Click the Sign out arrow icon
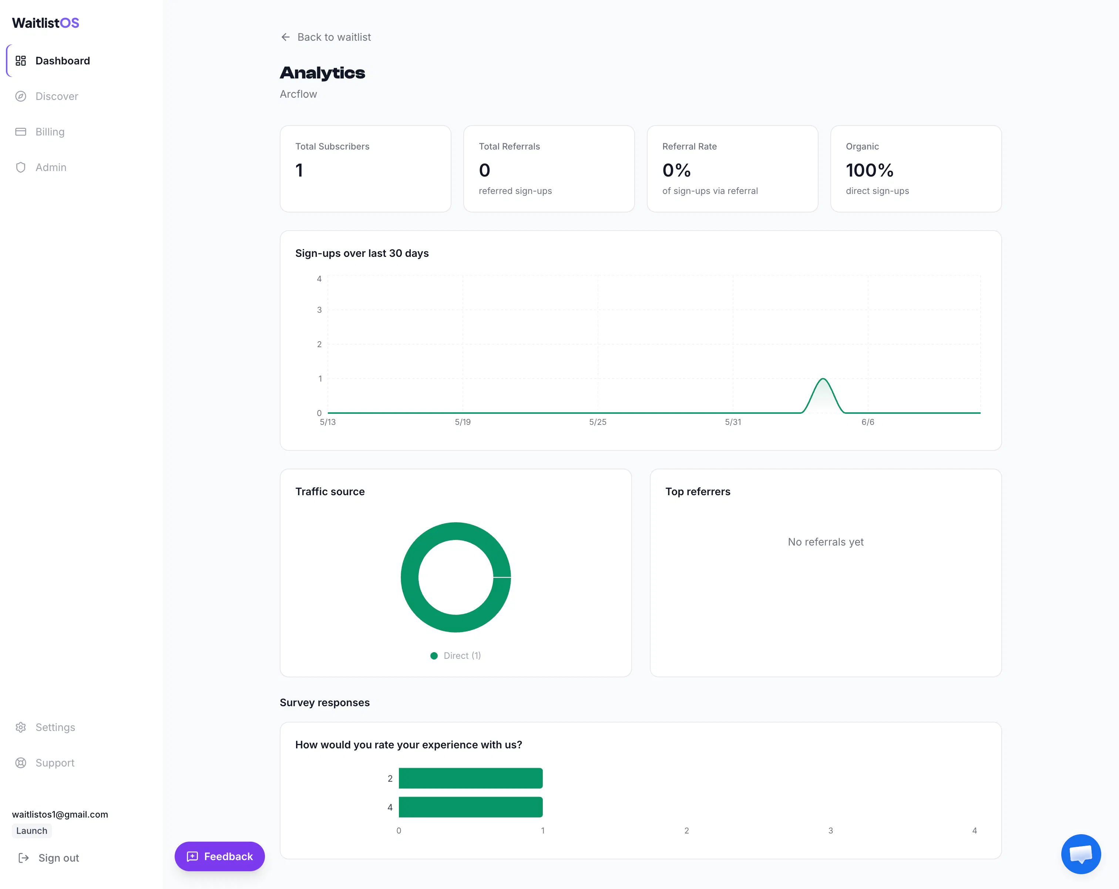The height and width of the screenshot is (889, 1119). click(x=23, y=858)
